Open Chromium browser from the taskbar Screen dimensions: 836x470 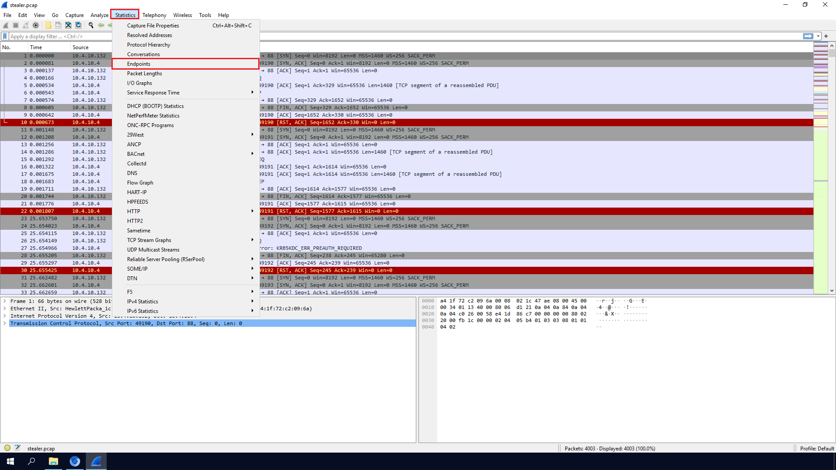(75, 461)
